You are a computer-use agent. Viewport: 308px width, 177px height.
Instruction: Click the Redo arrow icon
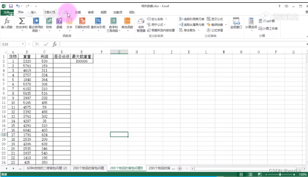click(x=27, y=6)
